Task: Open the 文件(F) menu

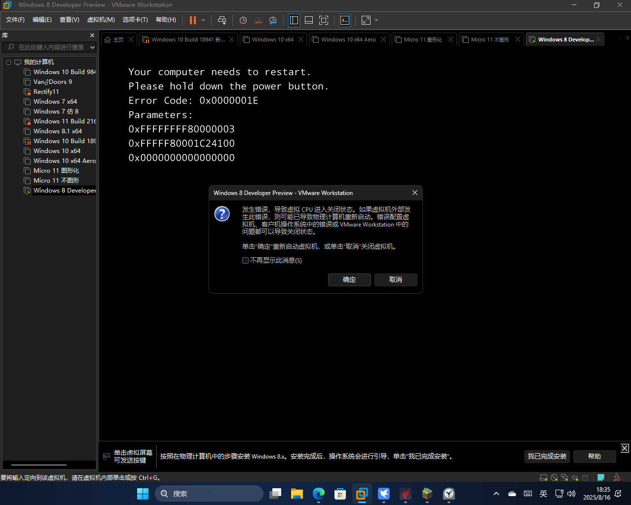Action: 15,20
